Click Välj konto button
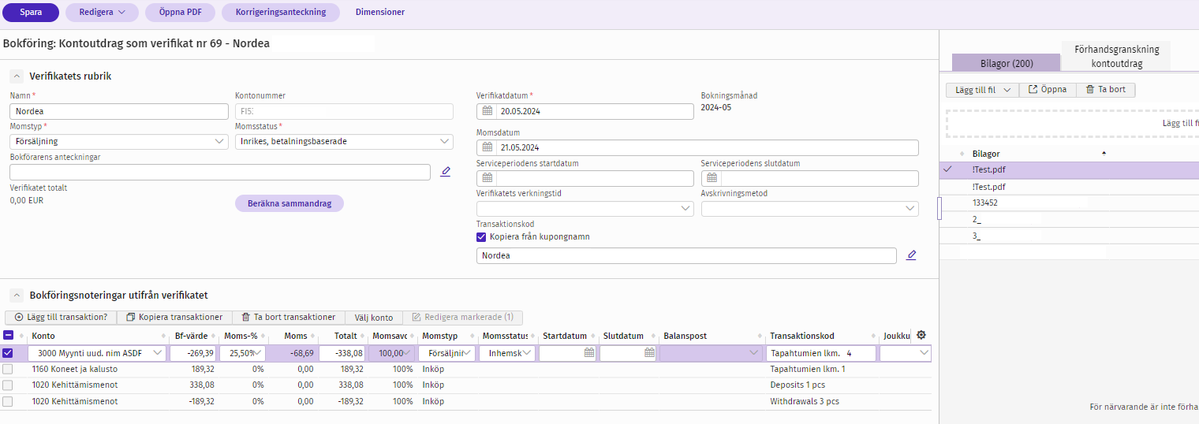This screenshot has width=1199, height=424. pyautogui.click(x=374, y=318)
